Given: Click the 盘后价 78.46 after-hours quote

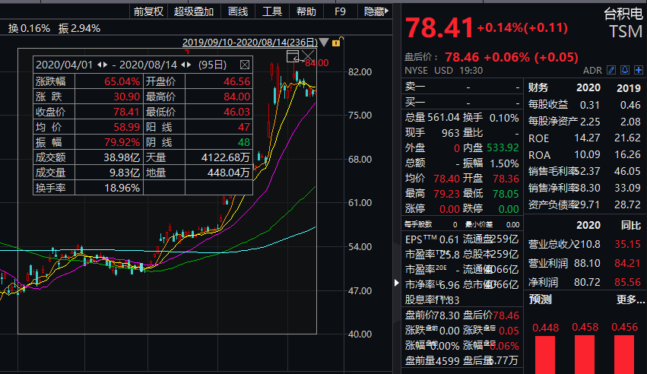Looking at the screenshot, I should (491, 57).
